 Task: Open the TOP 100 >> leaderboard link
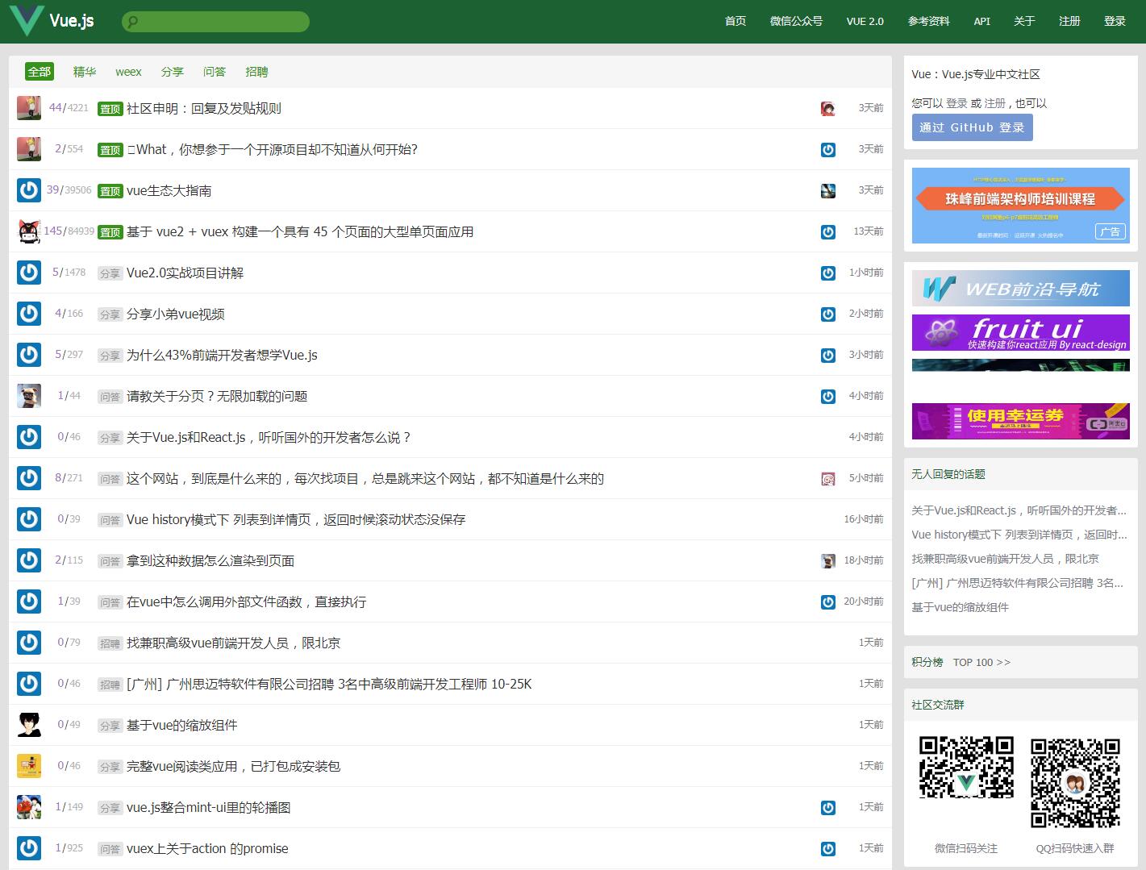(981, 663)
